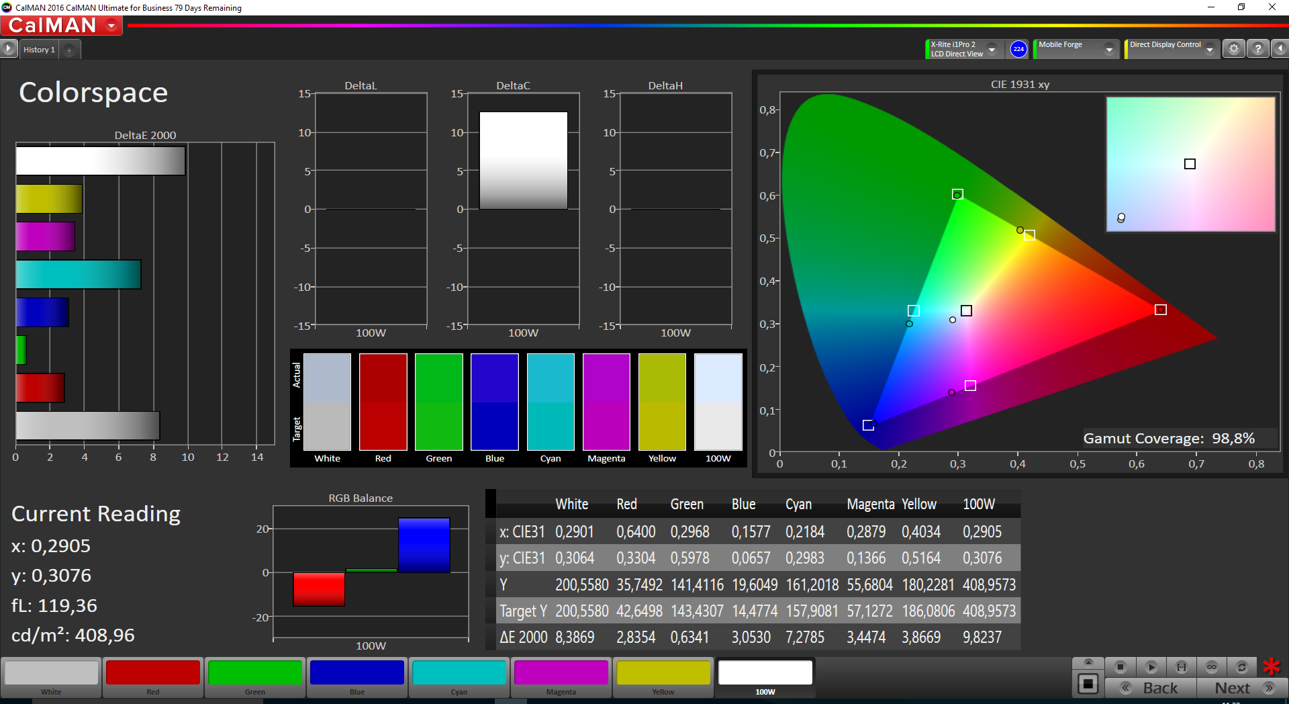Click the large square pattern window button
The width and height of the screenshot is (1289, 704).
(x=1088, y=684)
